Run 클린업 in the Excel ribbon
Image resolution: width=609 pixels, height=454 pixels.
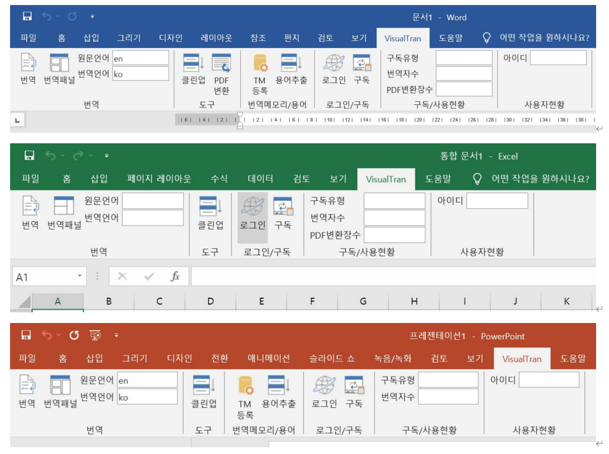tap(210, 213)
